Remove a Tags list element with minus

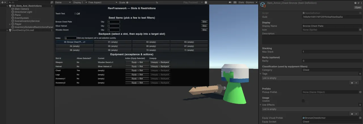click(x=356, y=83)
